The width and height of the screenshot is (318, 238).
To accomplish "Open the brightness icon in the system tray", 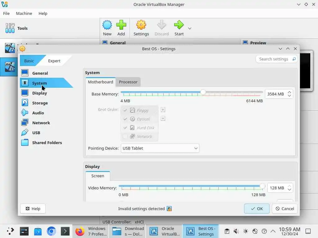I will [x=245, y=231].
